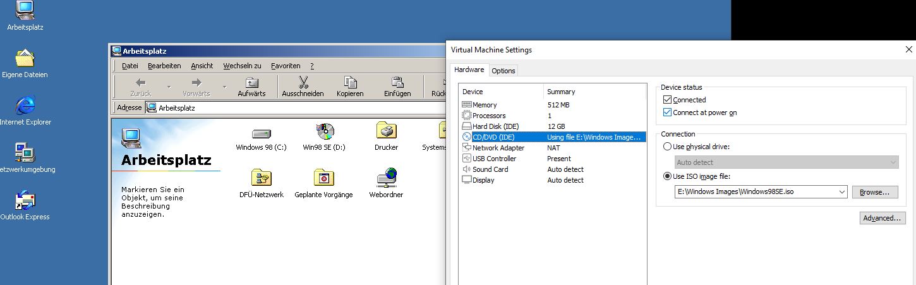Select USB Controller device row
Viewport: 916px width, 285px height.
pyautogui.click(x=553, y=159)
